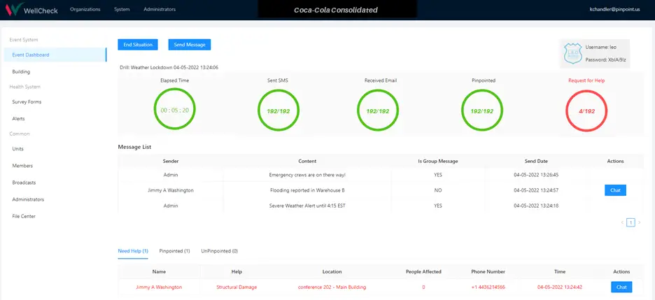The height and width of the screenshot is (300, 655).
Task: Click the Username: leo text
Action: click(601, 47)
